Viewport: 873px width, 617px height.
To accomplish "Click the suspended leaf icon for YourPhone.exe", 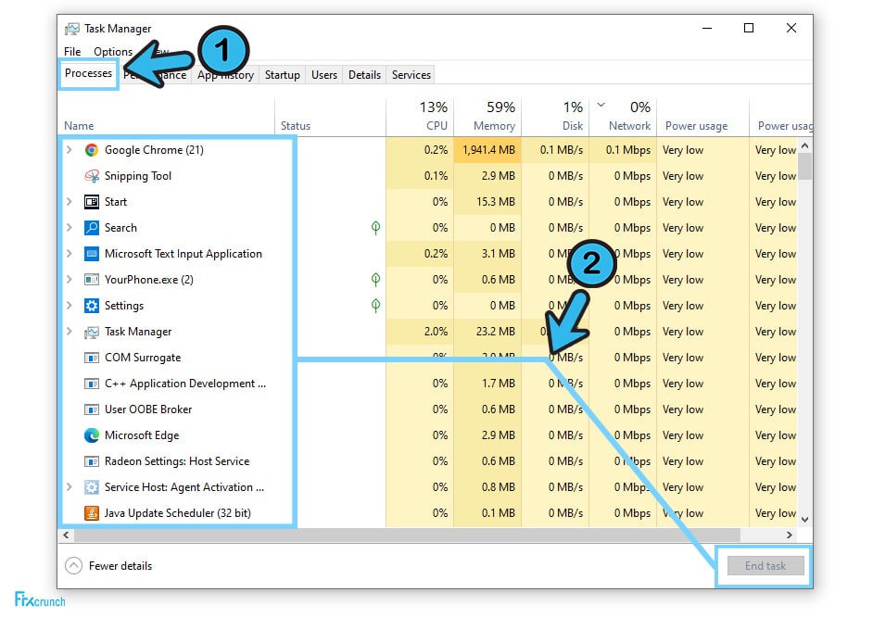I will click(x=376, y=279).
